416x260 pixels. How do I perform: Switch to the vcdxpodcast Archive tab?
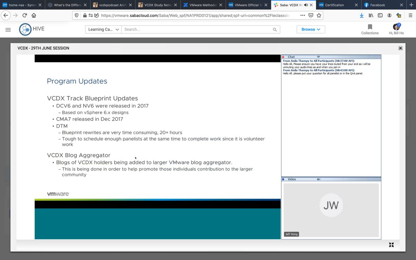(x=112, y=5)
